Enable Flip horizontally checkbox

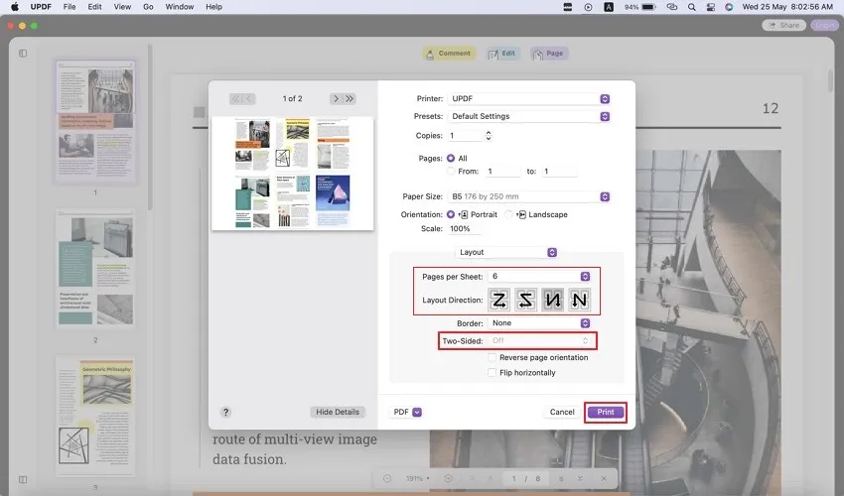[492, 372]
